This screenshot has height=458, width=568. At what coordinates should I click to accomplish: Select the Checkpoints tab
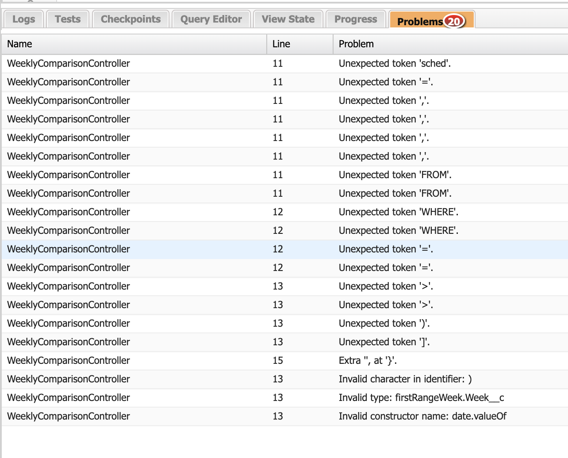[x=130, y=19]
